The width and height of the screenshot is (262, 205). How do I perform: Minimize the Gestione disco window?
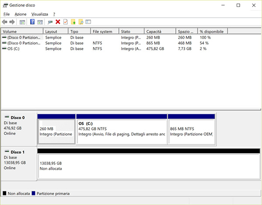click(223, 5)
